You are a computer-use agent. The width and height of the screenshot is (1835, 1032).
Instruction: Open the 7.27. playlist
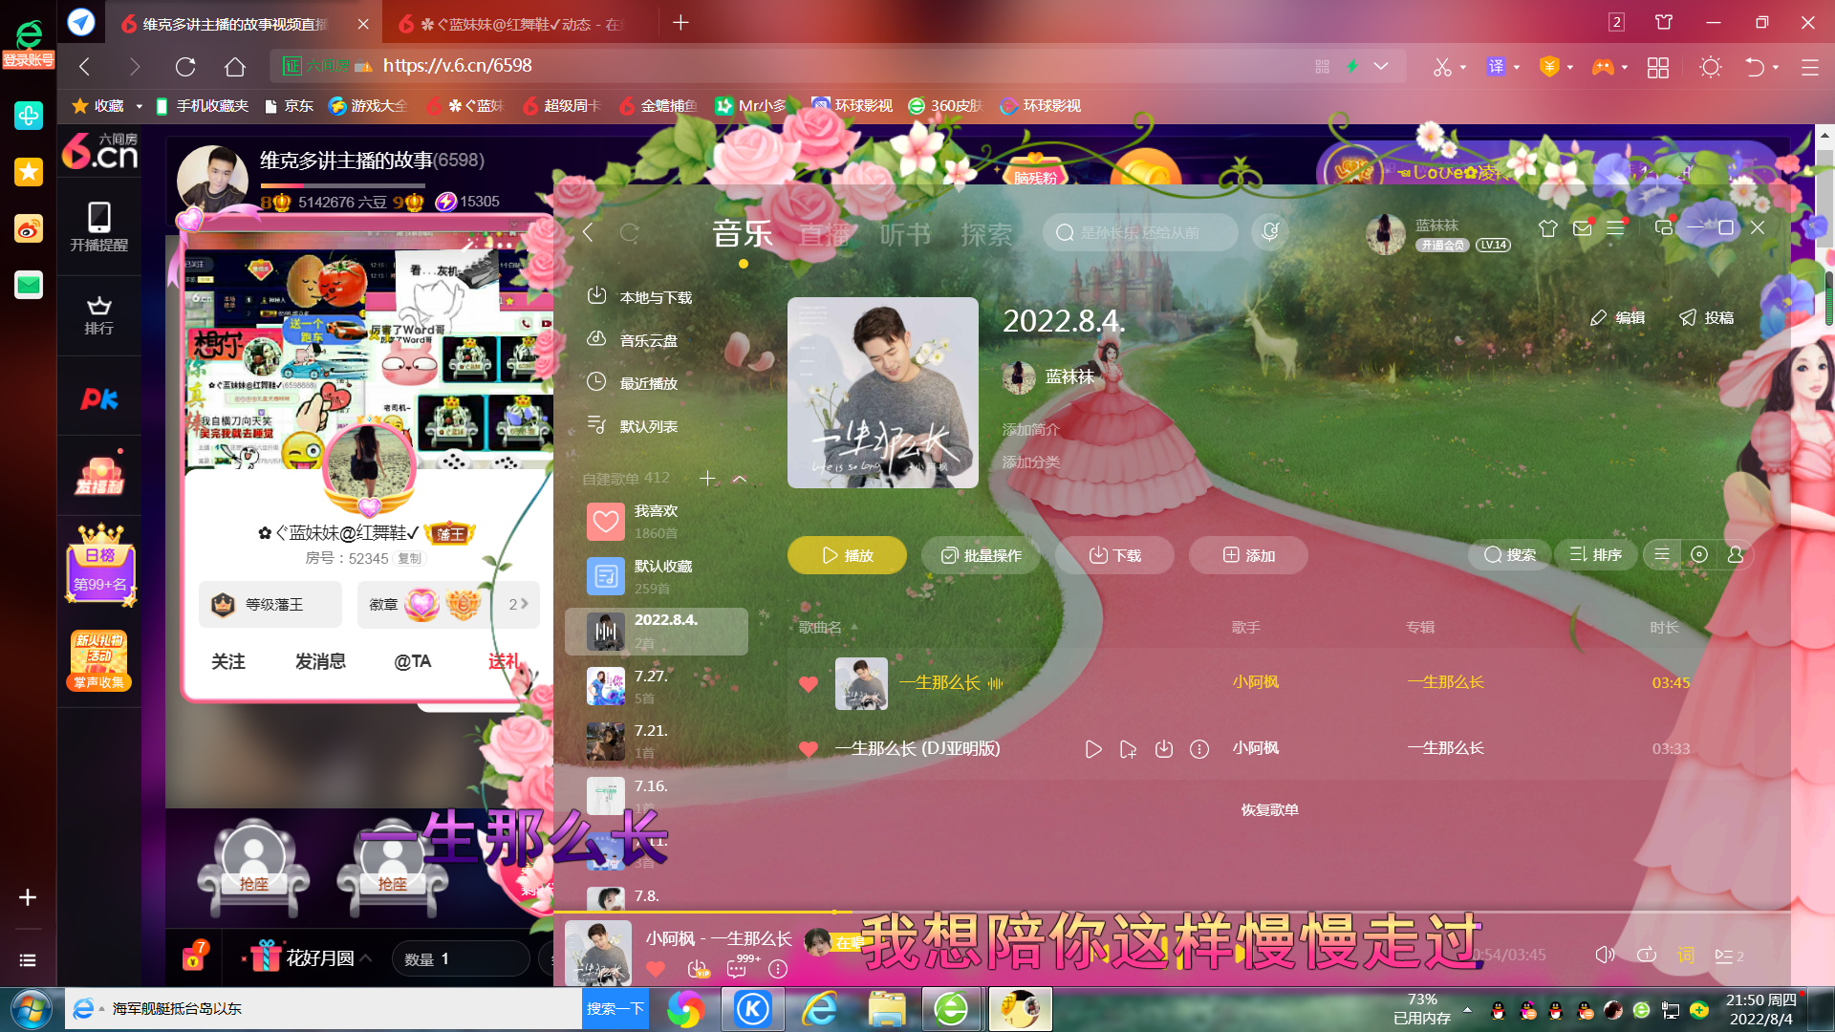tap(658, 686)
